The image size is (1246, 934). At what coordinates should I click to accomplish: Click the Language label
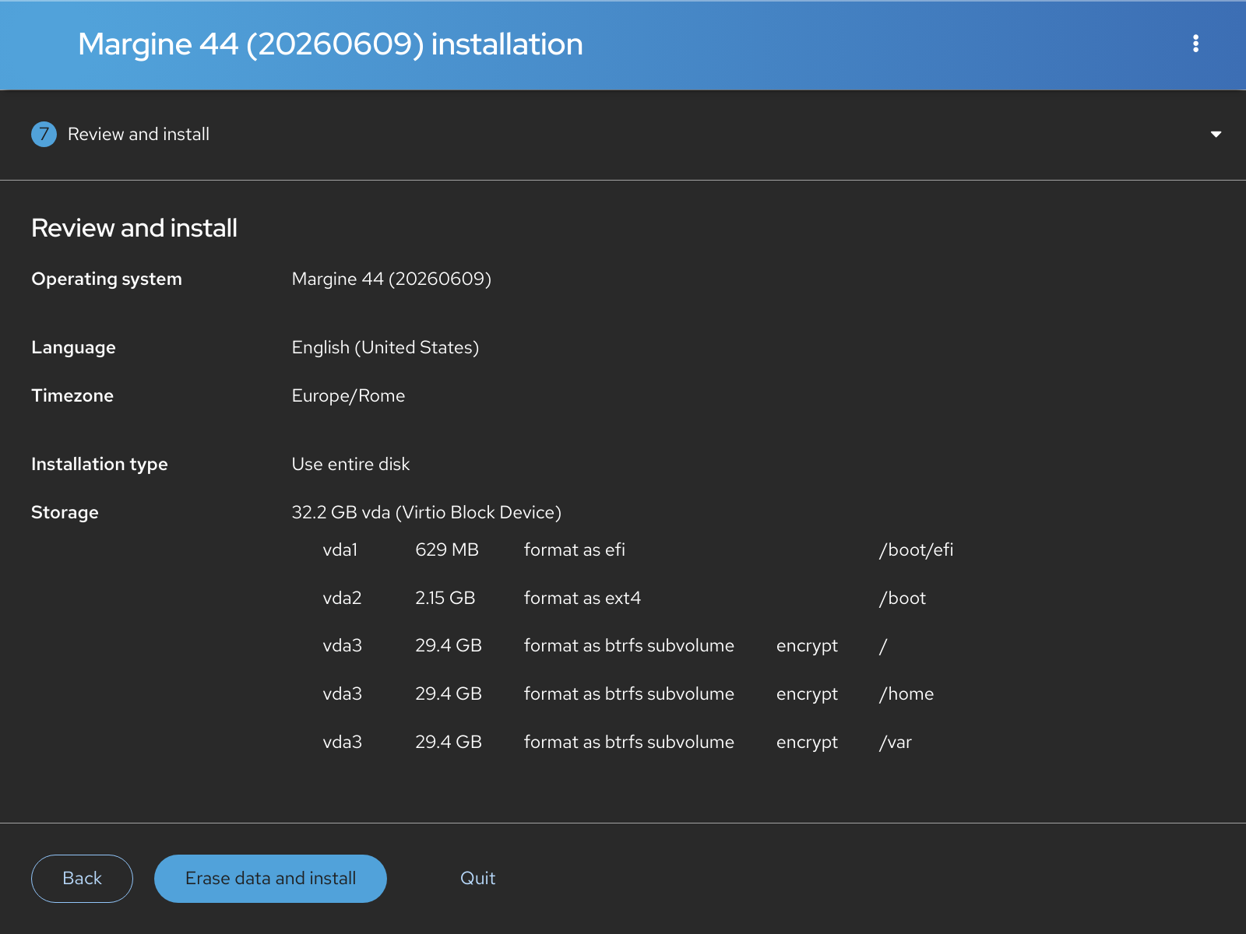(x=73, y=347)
